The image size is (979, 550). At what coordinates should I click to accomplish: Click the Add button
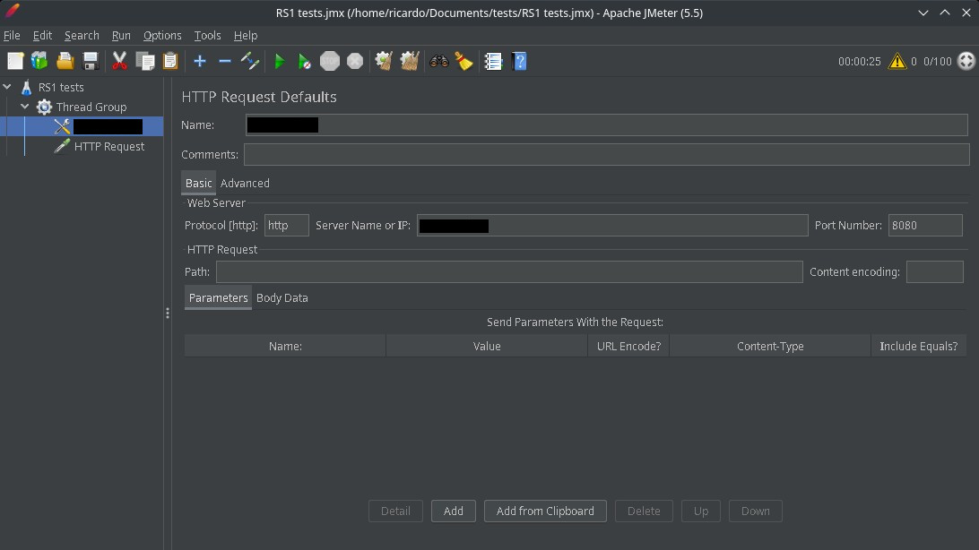pyautogui.click(x=454, y=511)
